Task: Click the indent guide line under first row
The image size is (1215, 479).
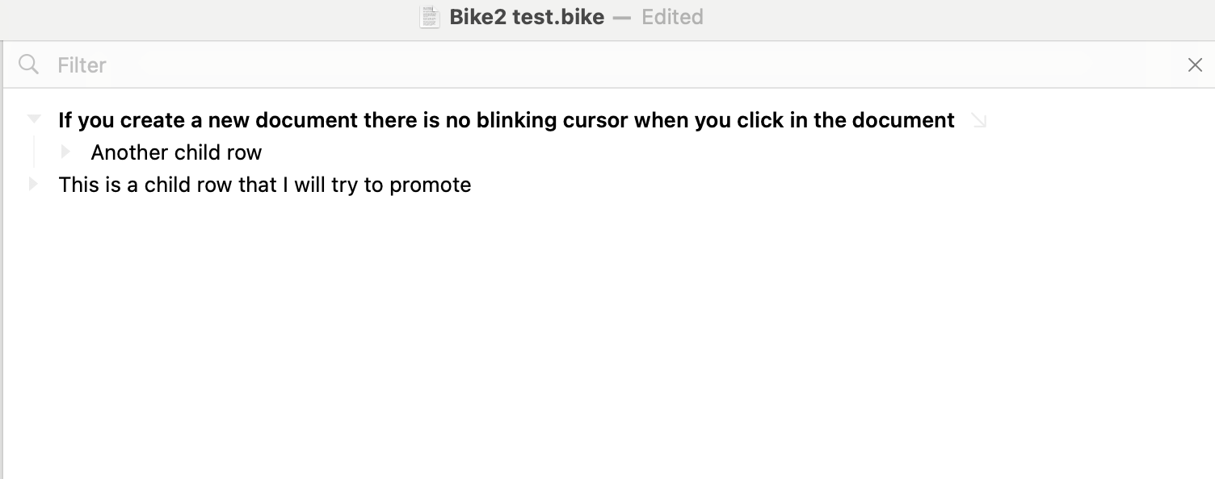Action: (x=34, y=152)
